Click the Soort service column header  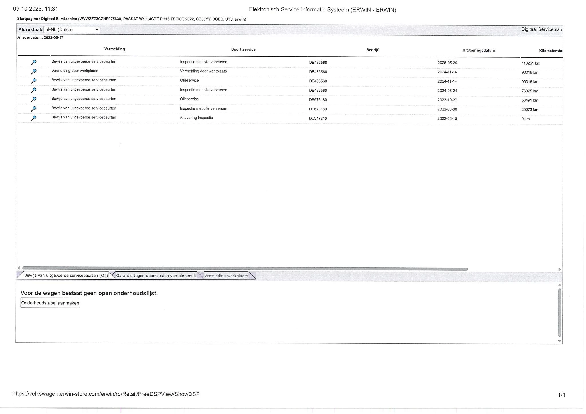click(243, 49)
